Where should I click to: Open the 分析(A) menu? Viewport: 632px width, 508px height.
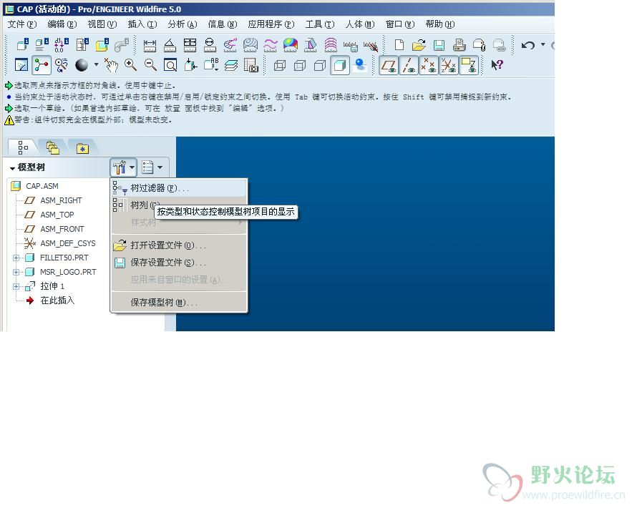[183, 24]
